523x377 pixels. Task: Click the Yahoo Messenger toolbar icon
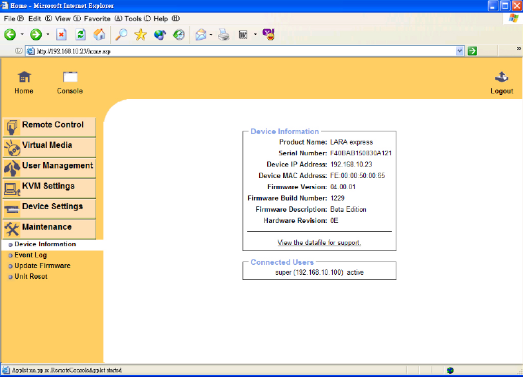tap(268, 35)
